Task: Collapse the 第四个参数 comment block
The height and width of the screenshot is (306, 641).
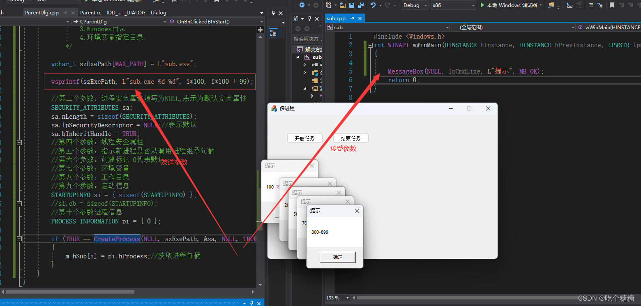Action: point(19,142)
